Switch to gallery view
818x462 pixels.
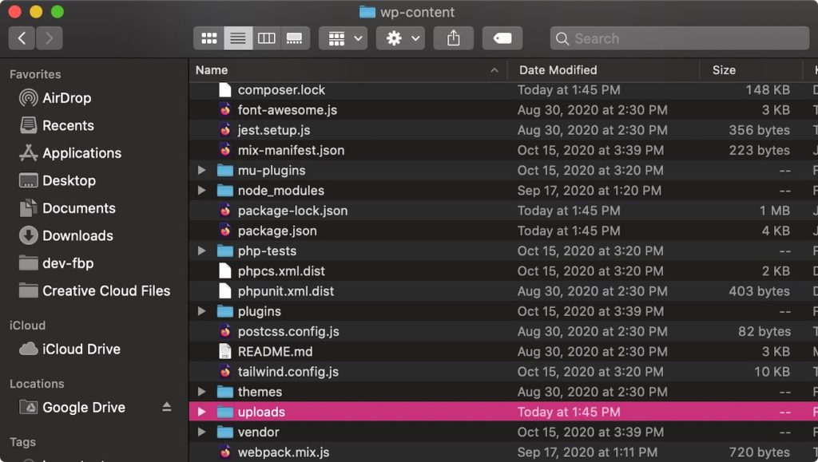point(295,38)
